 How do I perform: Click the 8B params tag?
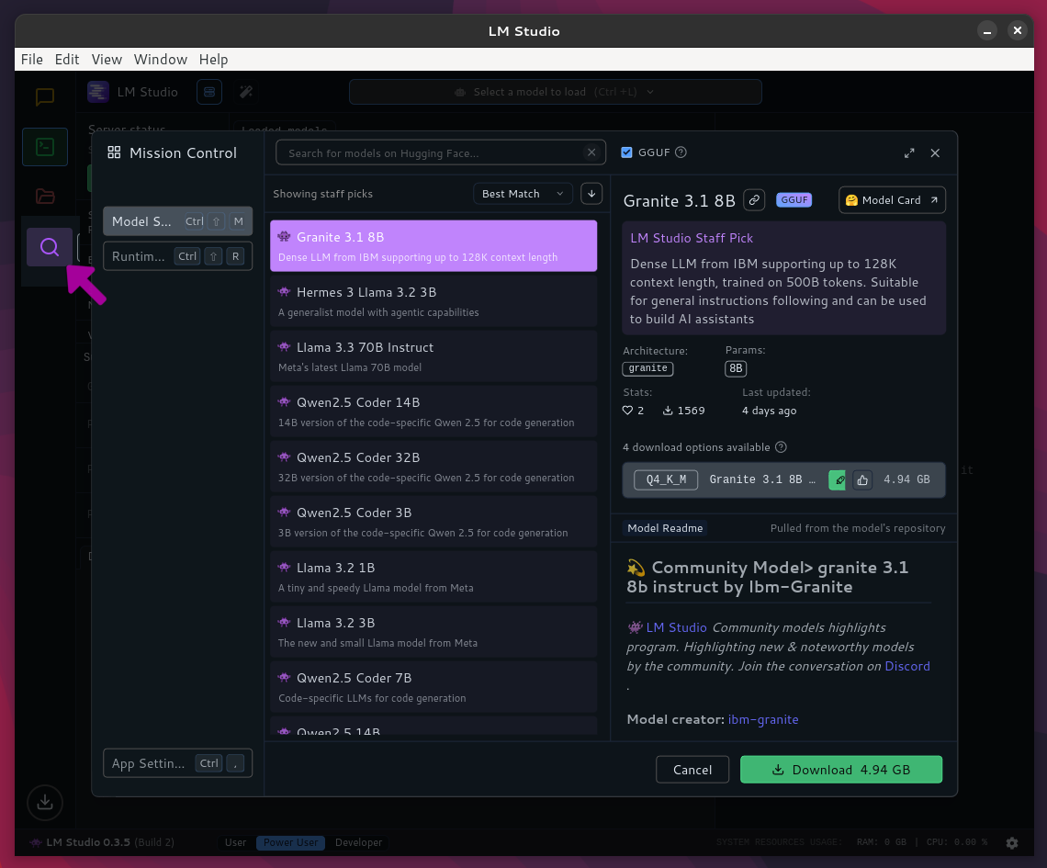point(736,368)
